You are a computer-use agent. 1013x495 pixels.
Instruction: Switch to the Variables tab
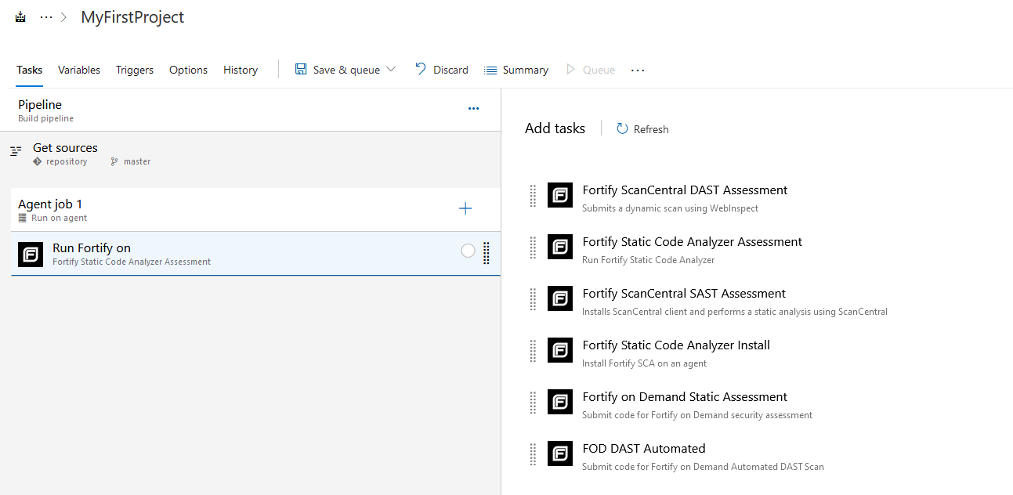coord(78,70)
